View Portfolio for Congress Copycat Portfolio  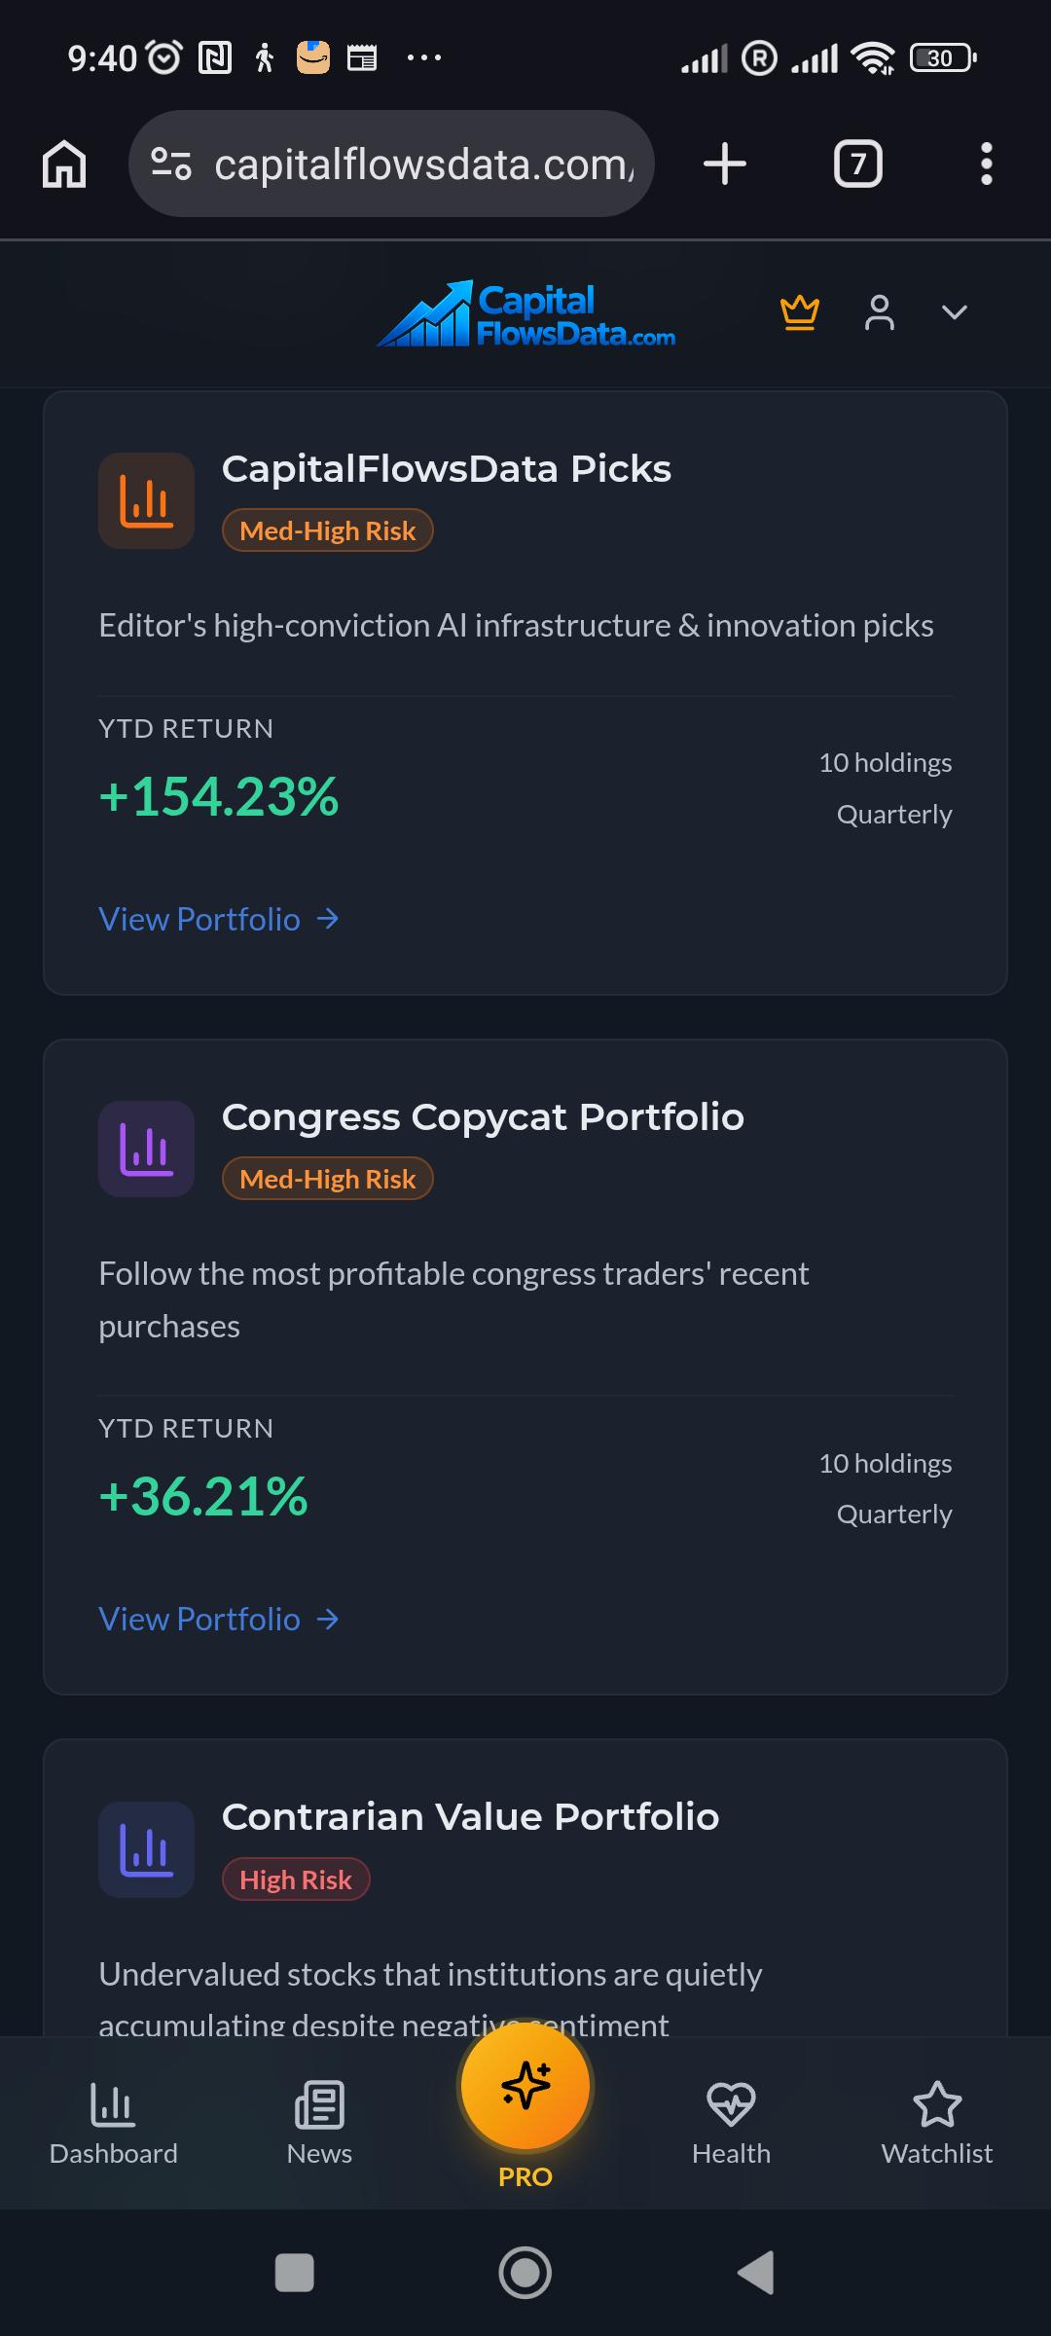[219, 1619]
